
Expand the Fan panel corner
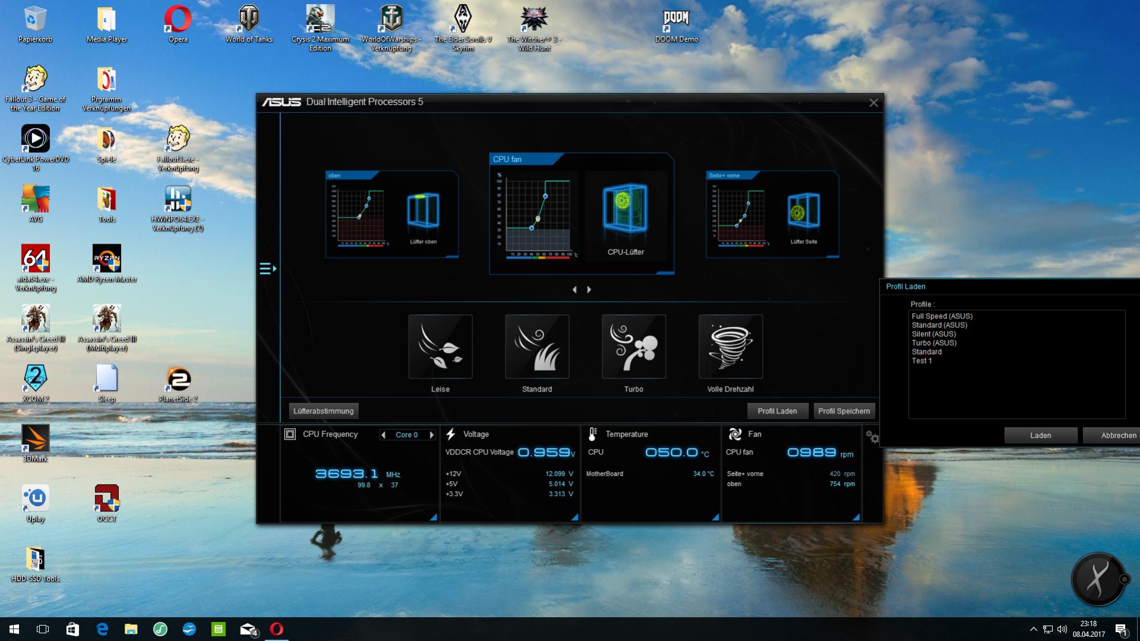[x=856, y=517]
